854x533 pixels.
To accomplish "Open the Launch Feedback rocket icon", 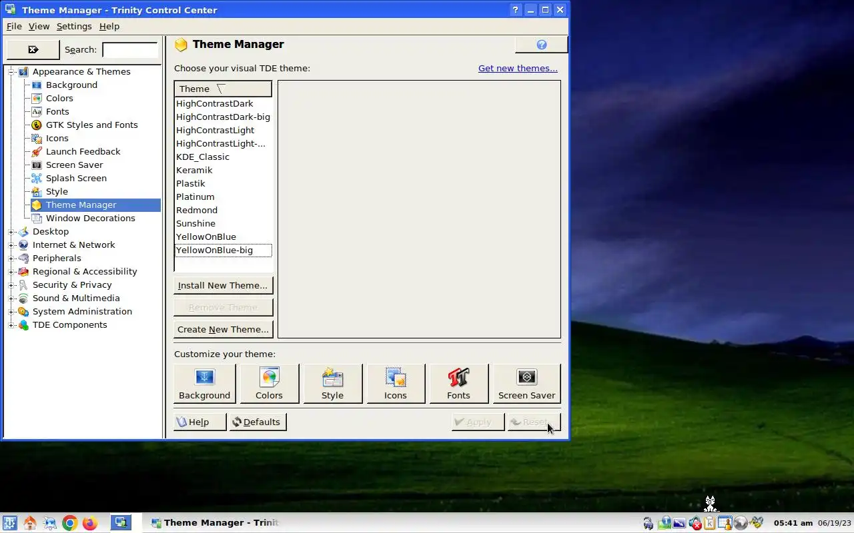I will (37, 151).
